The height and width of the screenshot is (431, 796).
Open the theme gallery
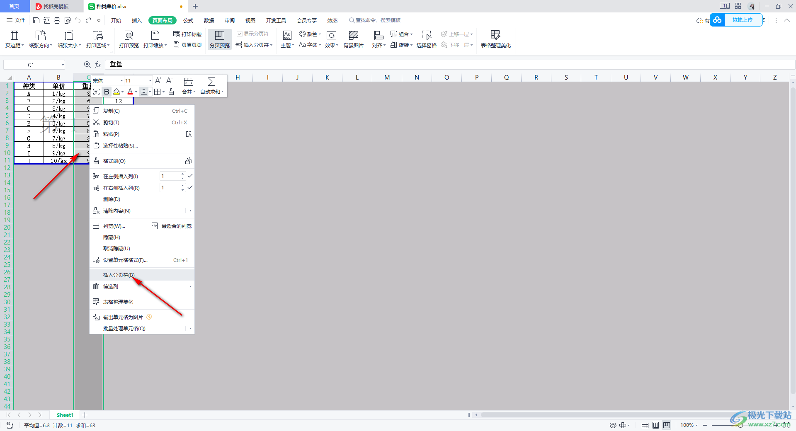[x=287, y=39]
